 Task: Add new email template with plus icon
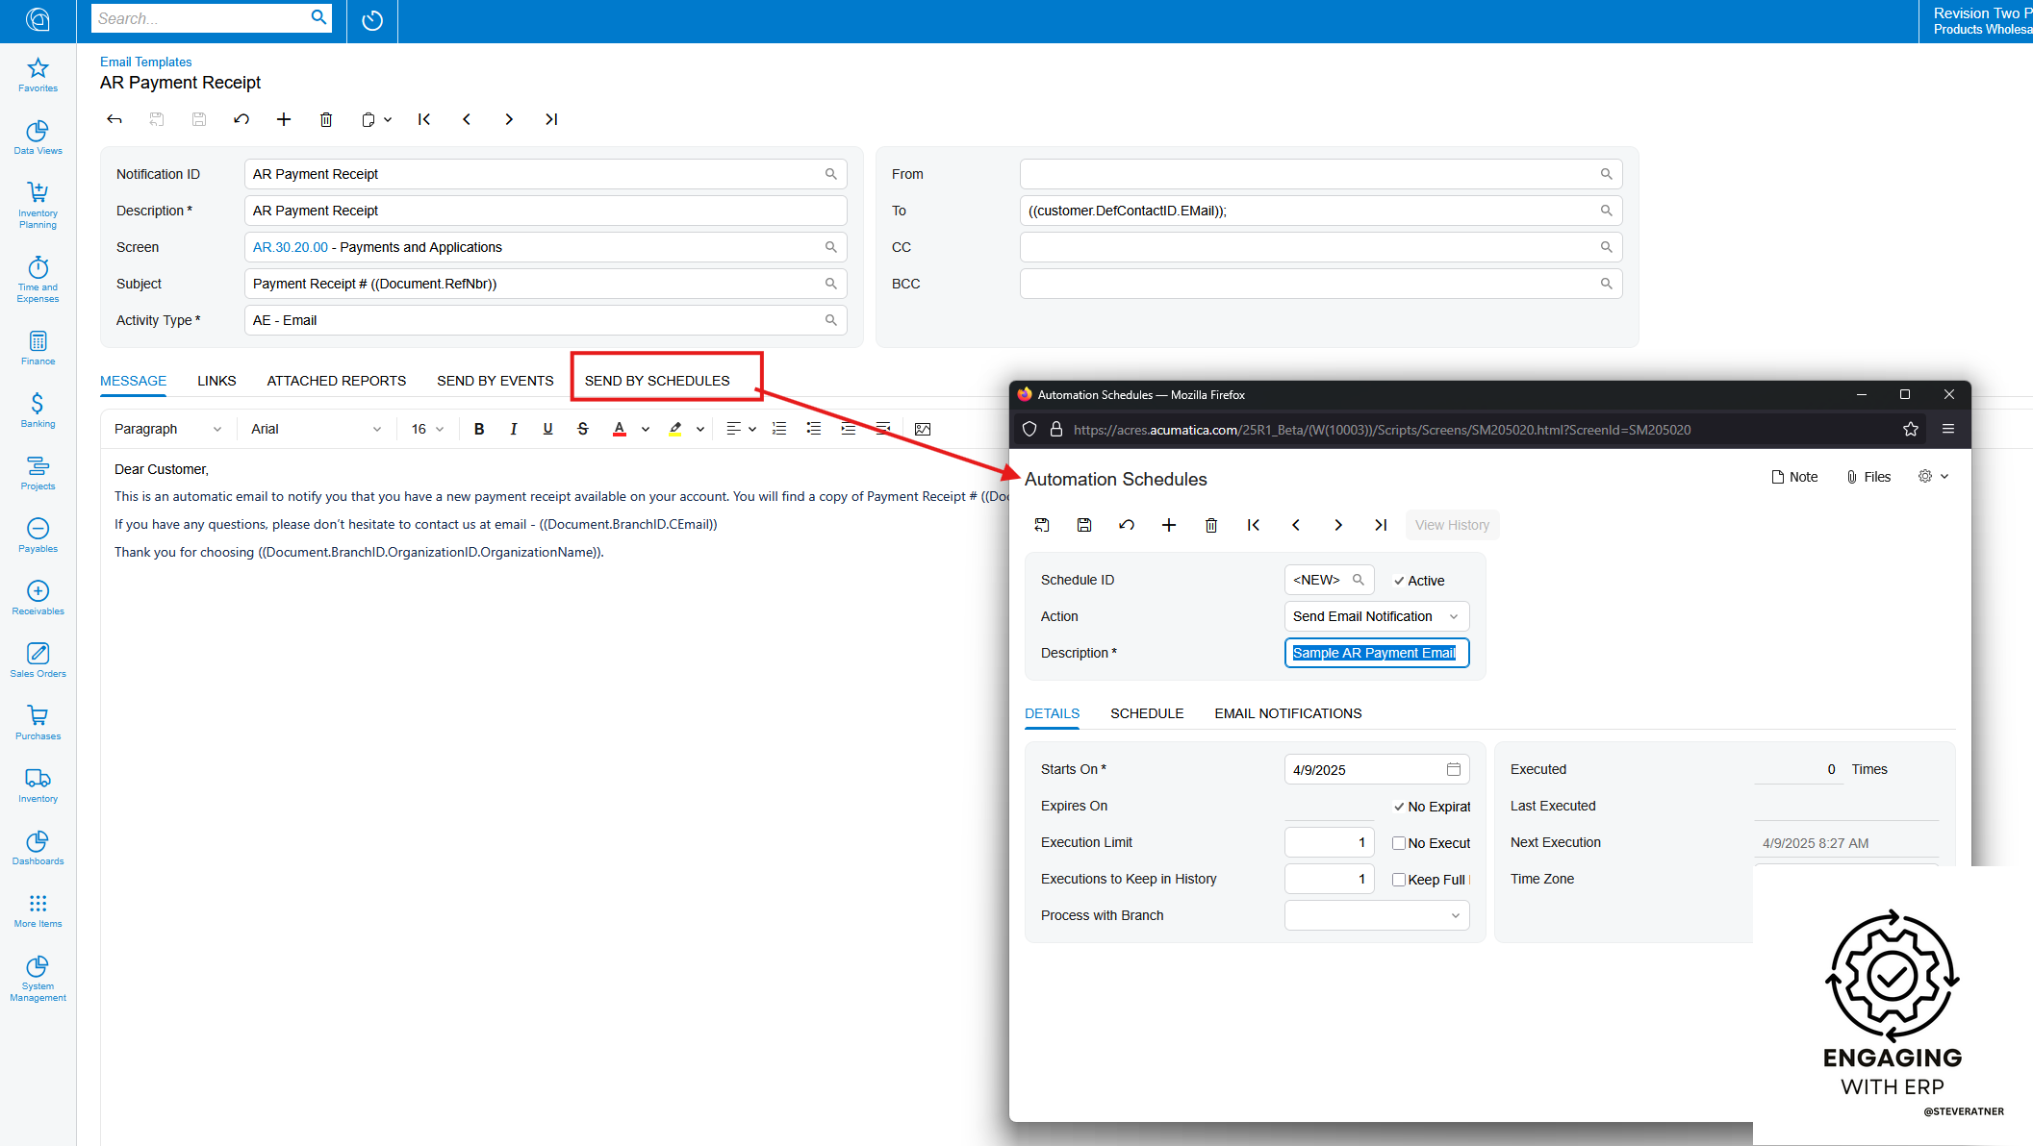pos(284,119)
